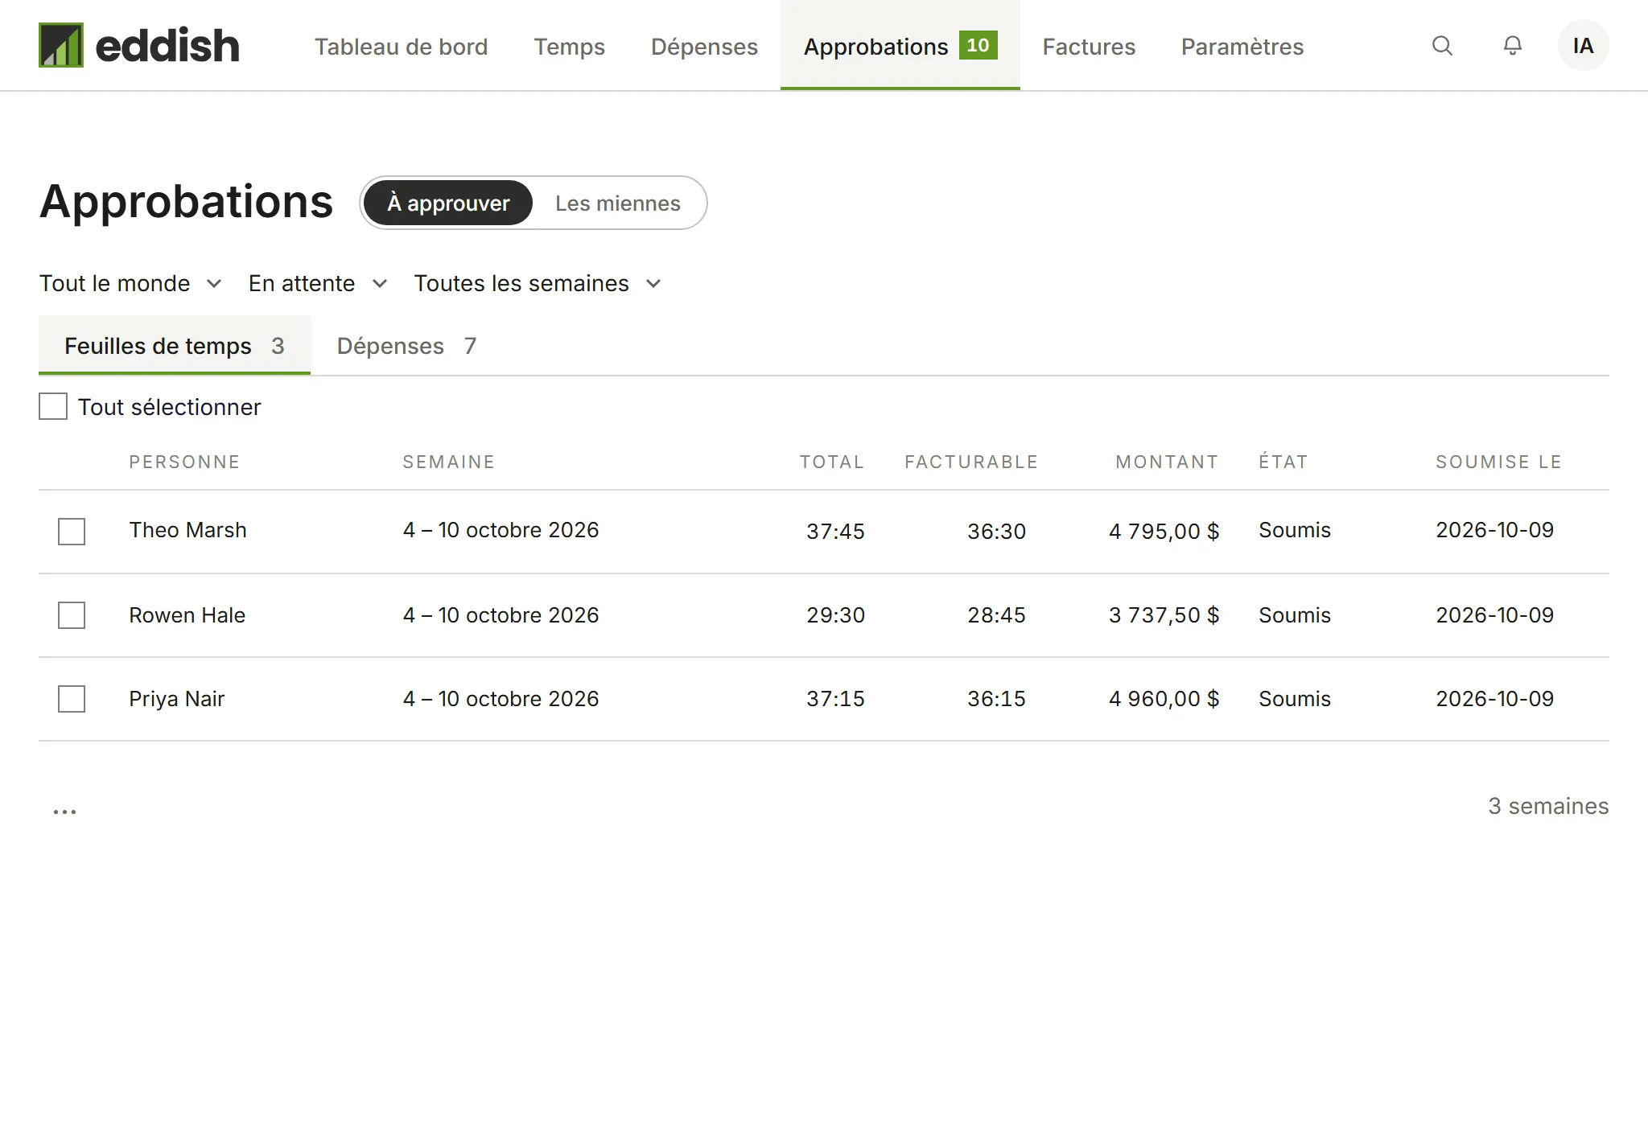Go to Temps in navigation
The image size is (1648, 1126).
[x=569, y=47]
